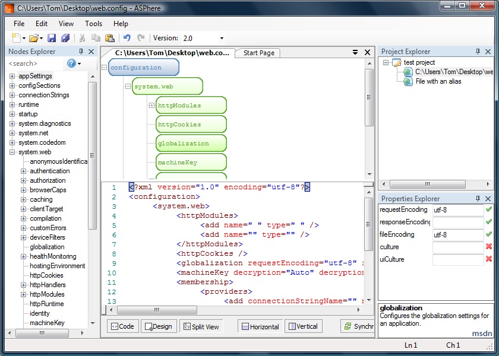Image resolution: width=499 pixels, height=356 pixels.
Task: Toggle Horizontal layout
Action: [x=259, y=326]
